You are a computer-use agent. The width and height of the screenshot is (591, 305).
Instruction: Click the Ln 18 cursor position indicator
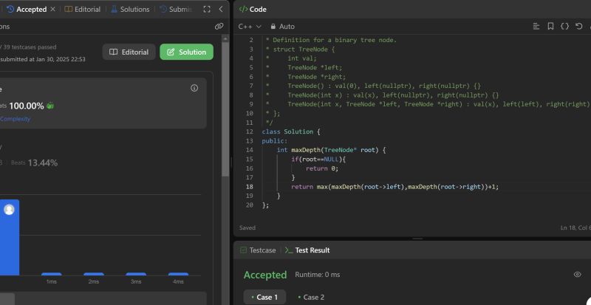coord(575,227)
